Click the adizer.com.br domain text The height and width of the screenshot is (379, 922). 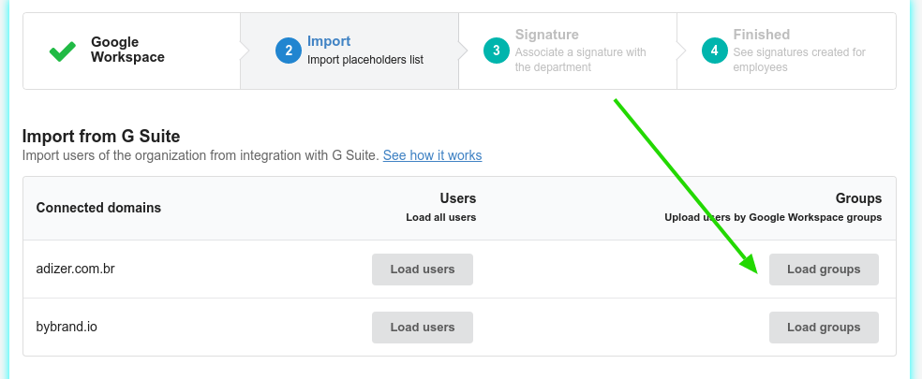pyautogui.click(x=75, y=270)
